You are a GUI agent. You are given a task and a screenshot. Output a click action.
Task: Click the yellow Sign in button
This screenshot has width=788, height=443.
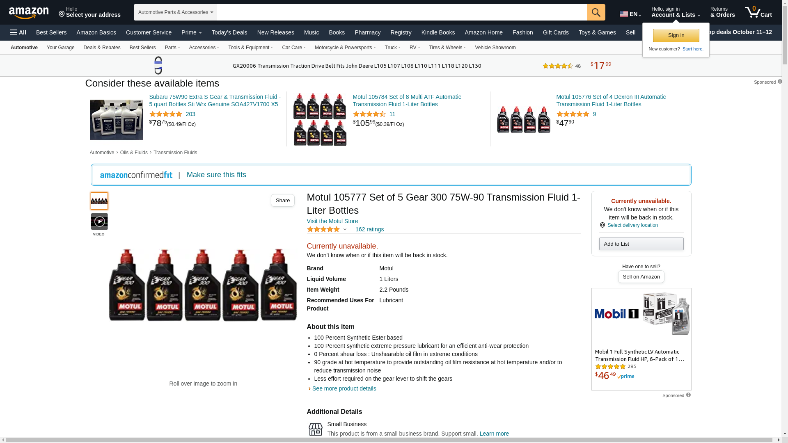click(x=676, y=35)
